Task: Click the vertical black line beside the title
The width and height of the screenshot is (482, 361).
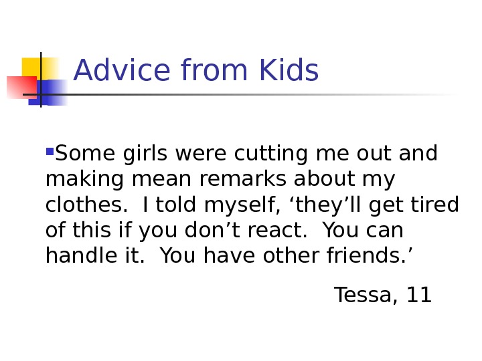Action: pos(42,79)
